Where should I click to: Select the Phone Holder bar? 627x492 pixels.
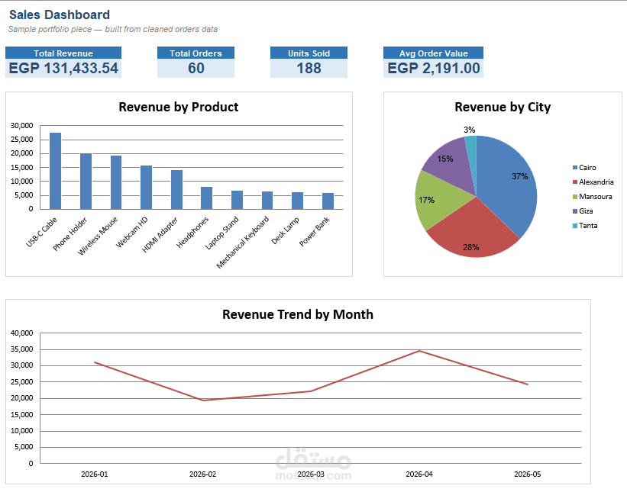[x=86, y=182]
